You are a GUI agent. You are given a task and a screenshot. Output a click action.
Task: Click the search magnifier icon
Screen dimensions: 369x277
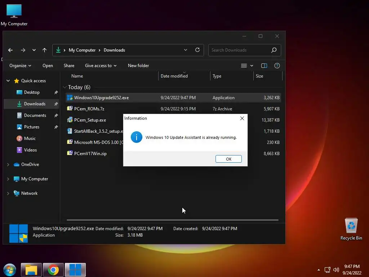[x=274, y=50]
